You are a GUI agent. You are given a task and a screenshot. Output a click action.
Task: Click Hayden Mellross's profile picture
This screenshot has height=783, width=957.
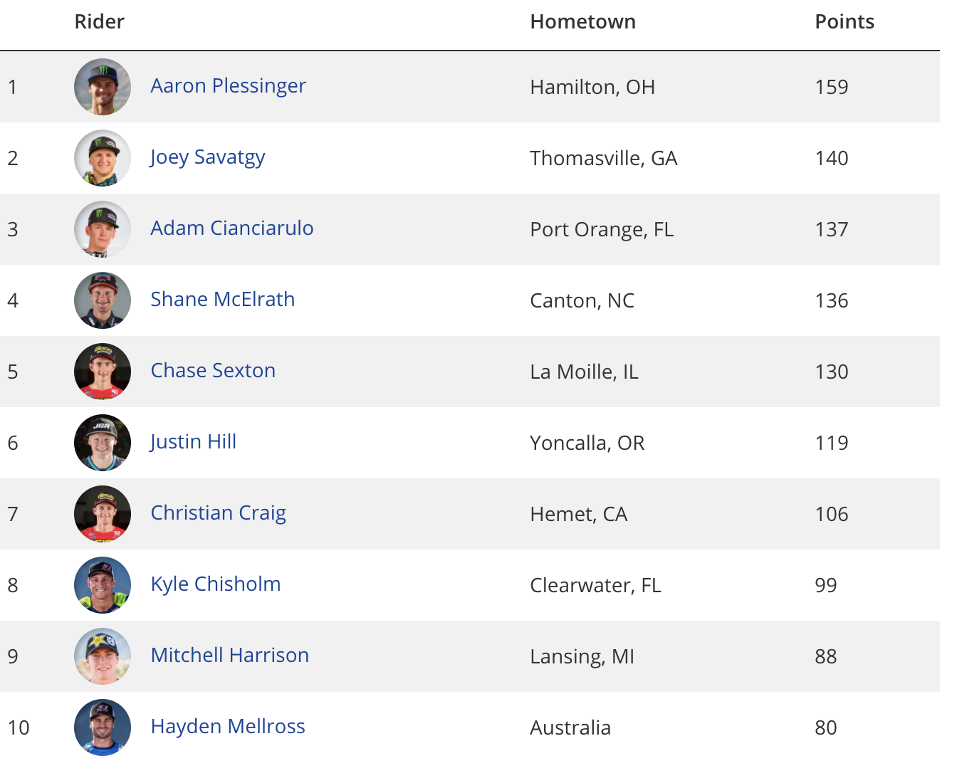(103, 727)
